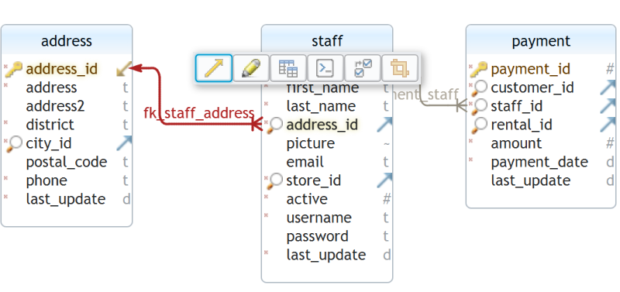Select the amount column
This screenshot has height=292, width=620.
[516, 143]
